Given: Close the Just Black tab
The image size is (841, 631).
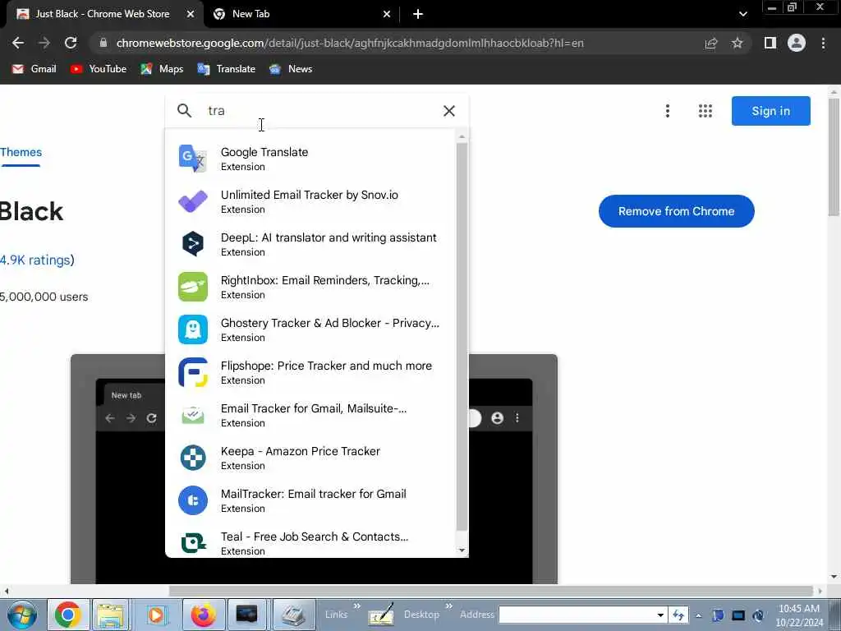Looking at the screenshot, I should pyautogui.click(x=191, y=14).
